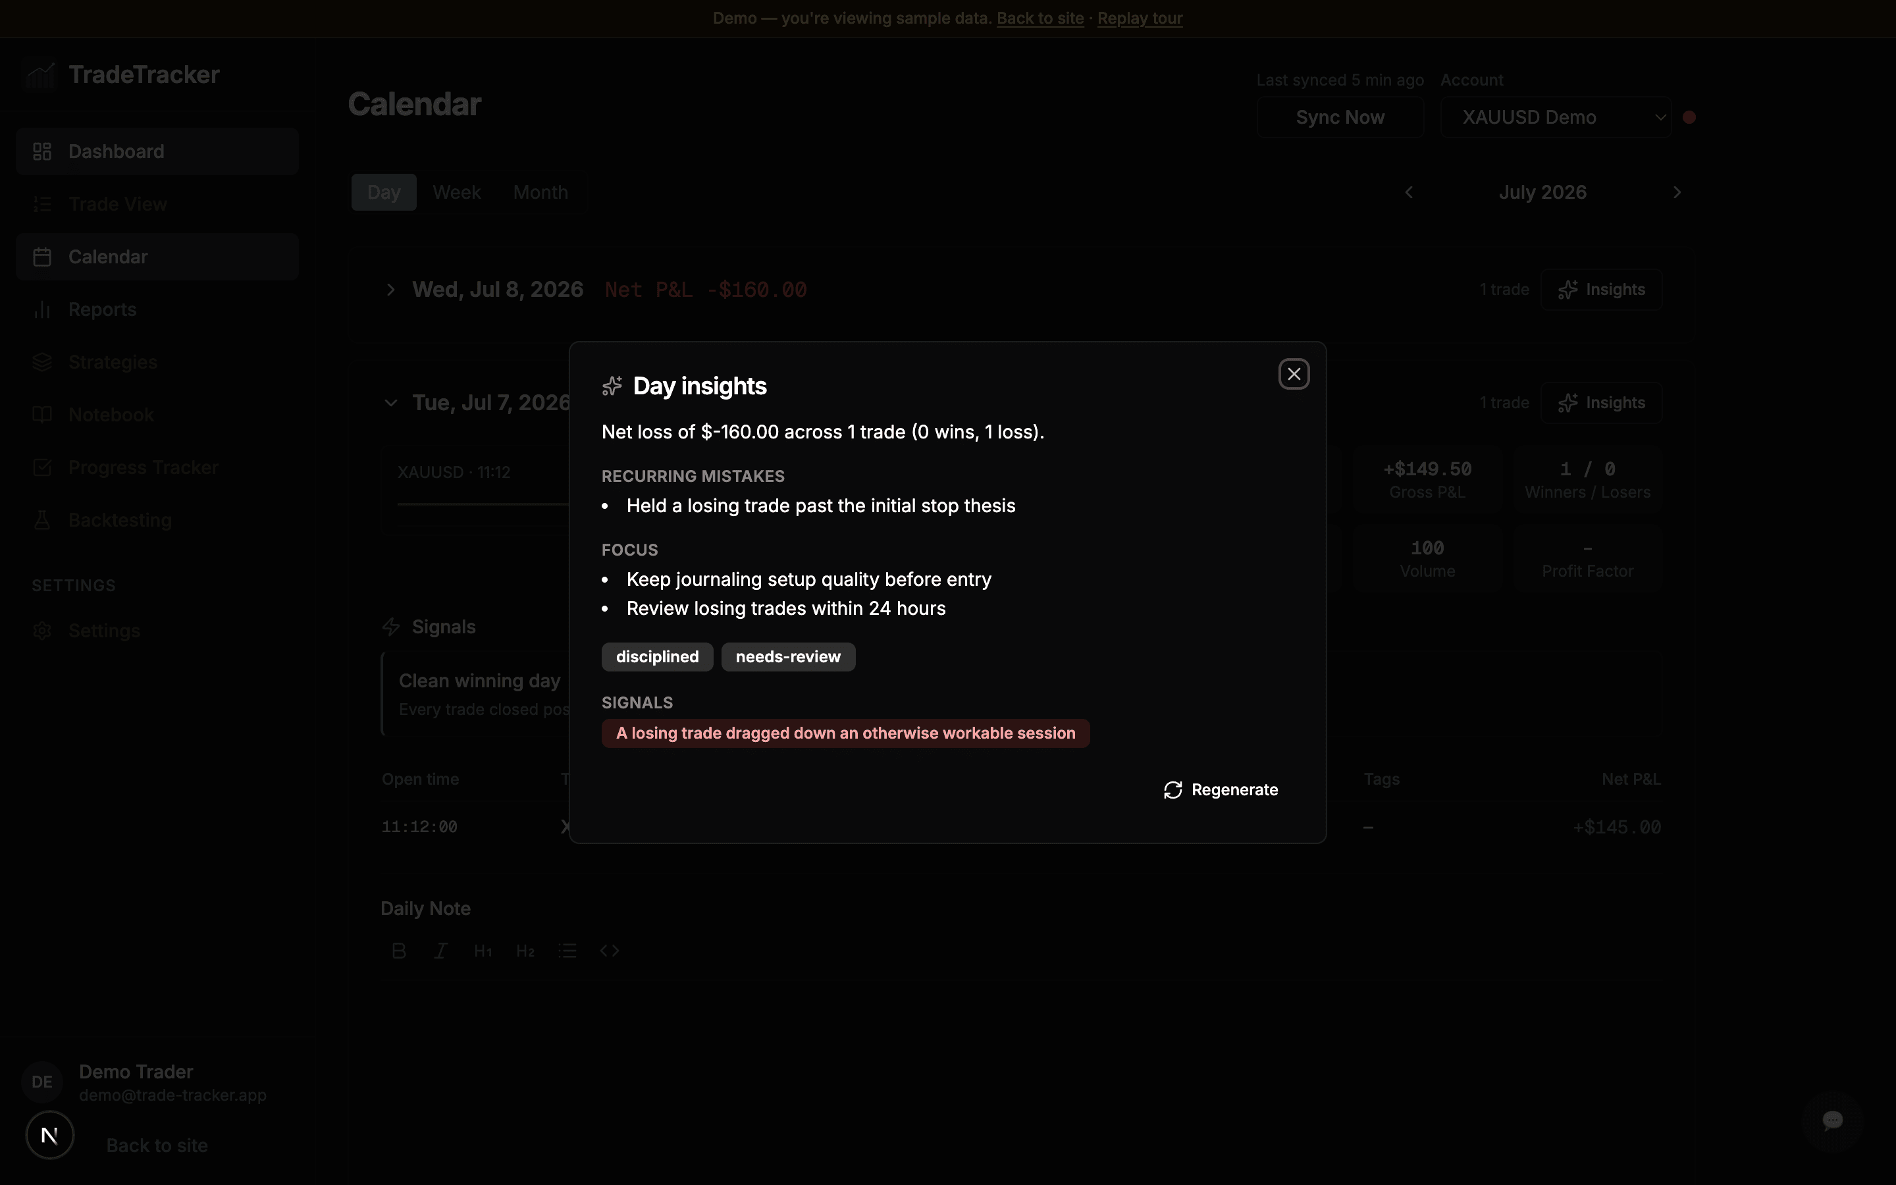Click Net P&L -$160.00 text
This screenshot has height=1185, width=1896.
coord(705,290)
